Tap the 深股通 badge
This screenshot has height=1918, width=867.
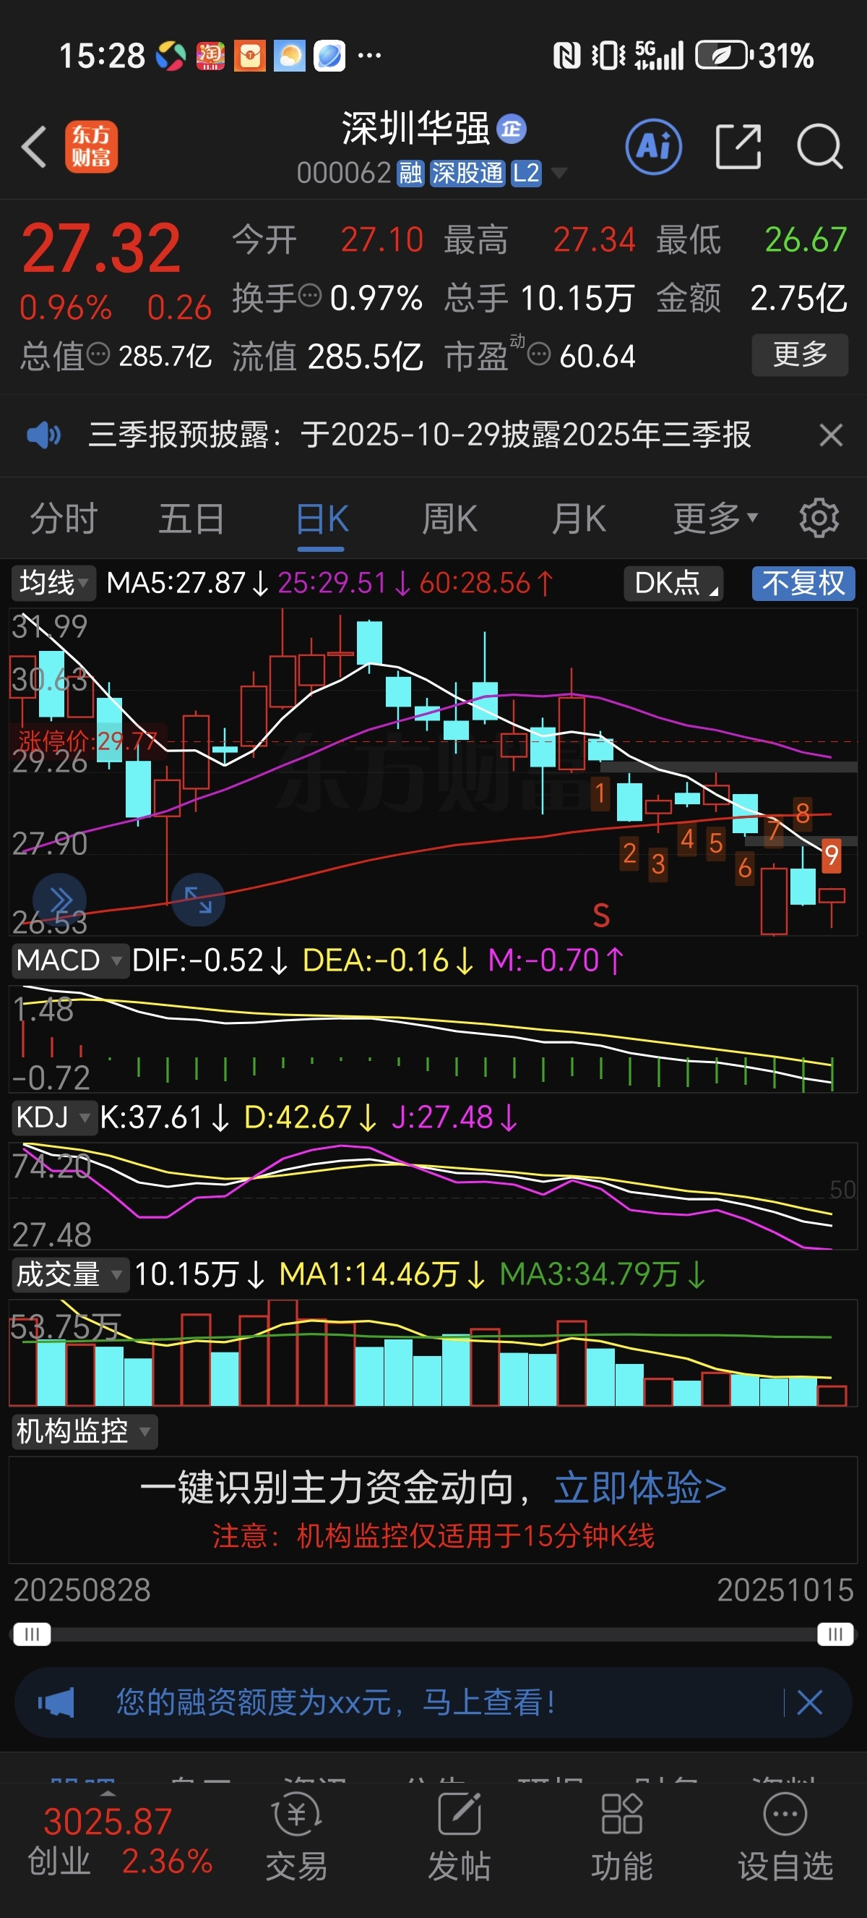467,174
